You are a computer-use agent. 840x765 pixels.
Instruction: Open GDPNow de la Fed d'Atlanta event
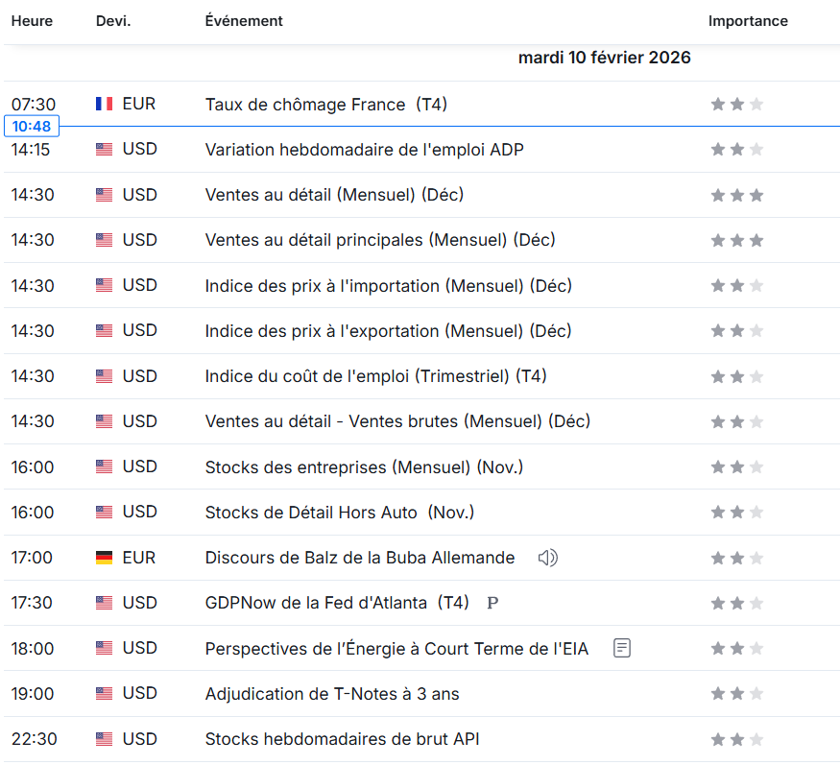(337, 603)
